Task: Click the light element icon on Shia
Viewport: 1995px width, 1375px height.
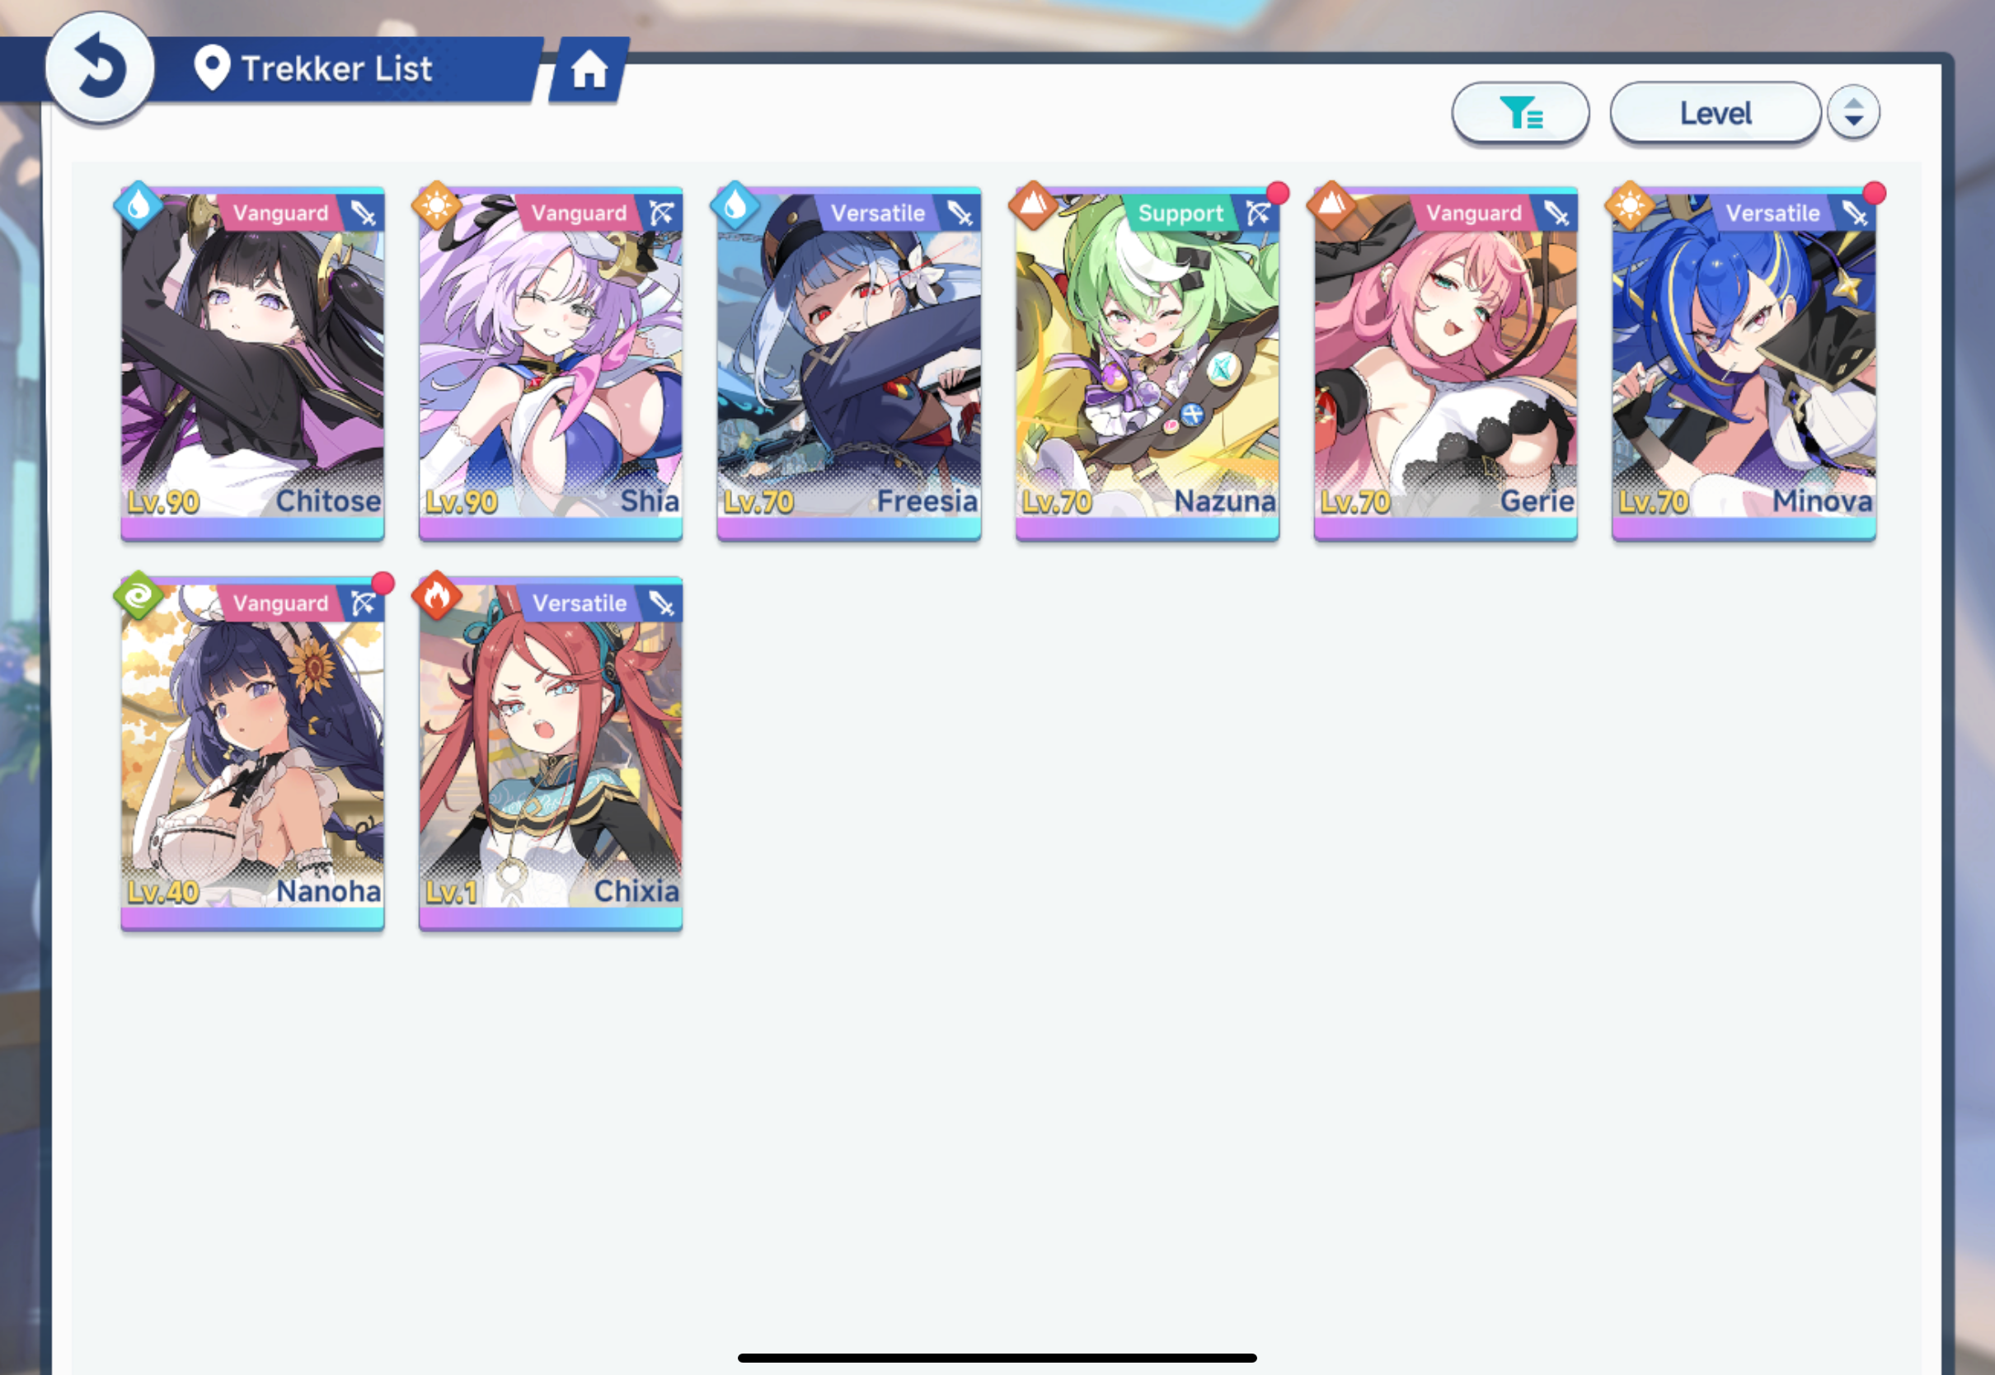Action: click(437, 207)
